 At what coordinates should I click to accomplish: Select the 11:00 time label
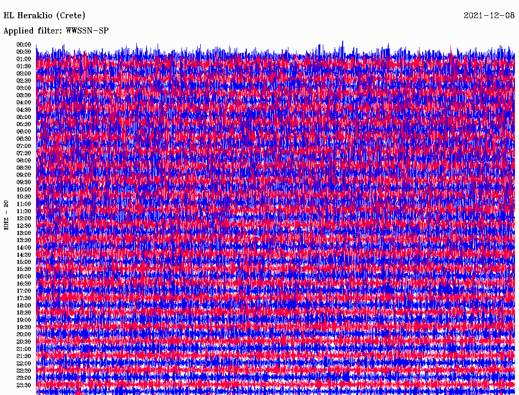click(x=23, y=204)
